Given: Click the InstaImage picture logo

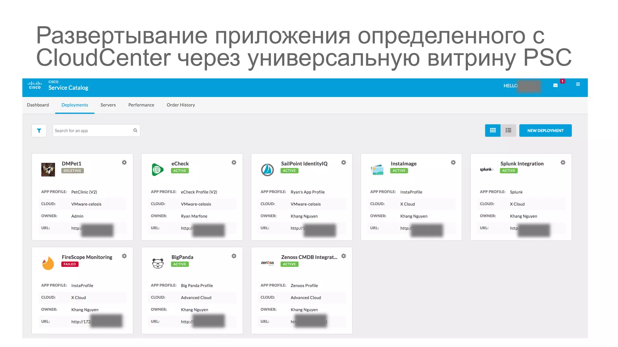Looking at the screenshot, I should 377,170.
